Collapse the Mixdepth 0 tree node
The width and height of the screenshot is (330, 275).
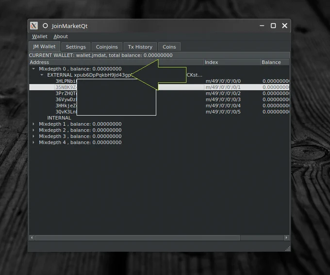coord(33,69)
